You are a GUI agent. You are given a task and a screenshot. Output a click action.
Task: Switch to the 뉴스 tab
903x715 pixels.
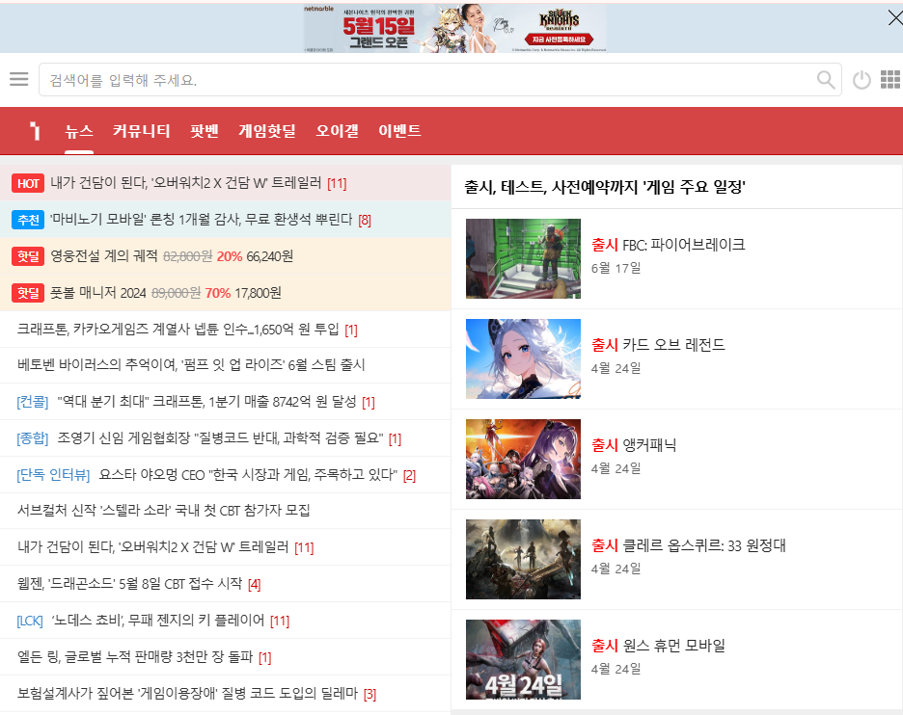coord(79,131)
